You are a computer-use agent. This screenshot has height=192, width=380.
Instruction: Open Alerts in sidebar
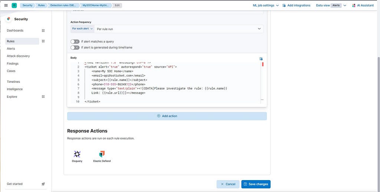point(11,49)
